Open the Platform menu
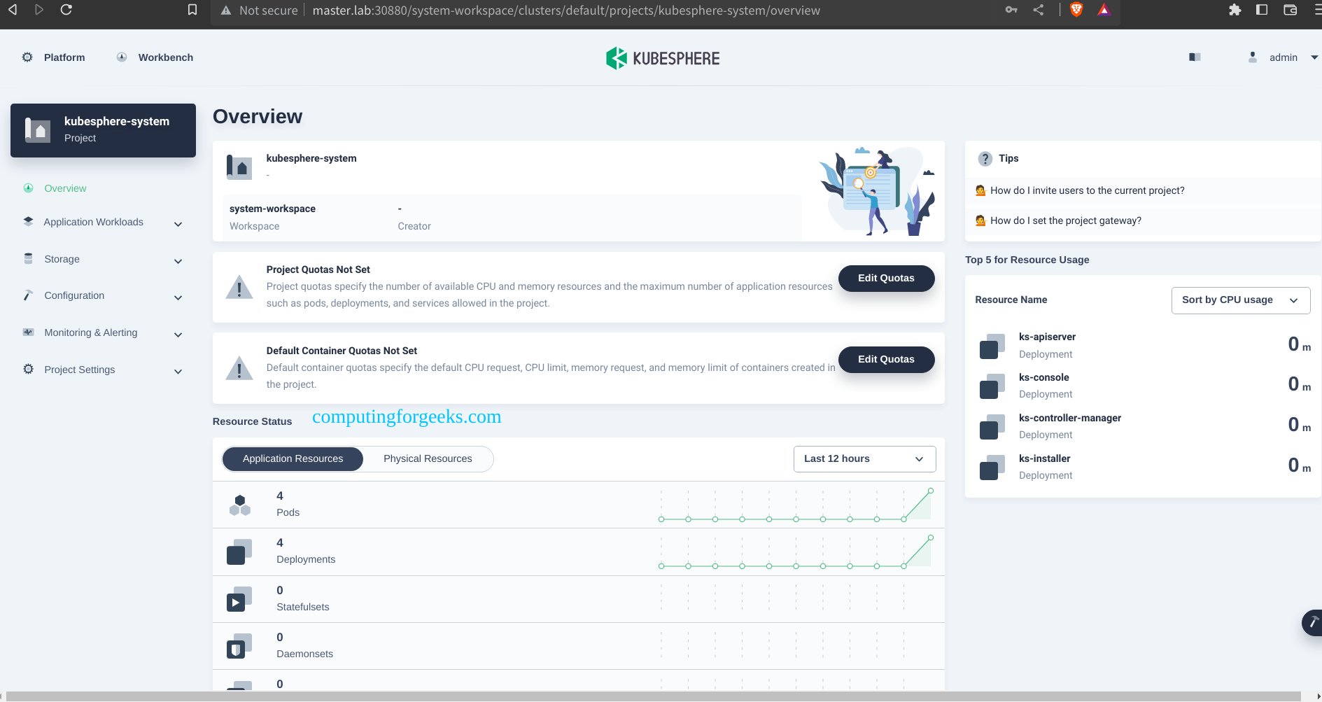 point(54,57)
